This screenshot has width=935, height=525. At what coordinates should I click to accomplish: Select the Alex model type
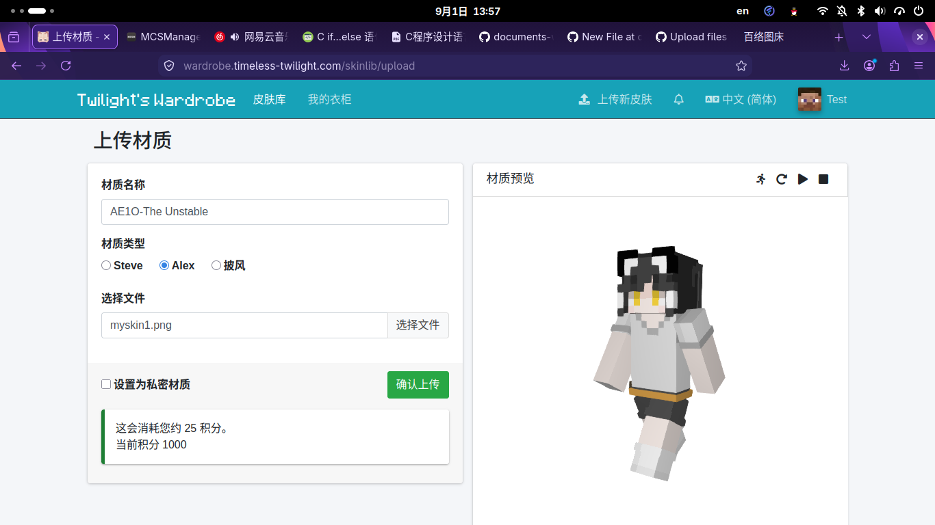[164, 265]
